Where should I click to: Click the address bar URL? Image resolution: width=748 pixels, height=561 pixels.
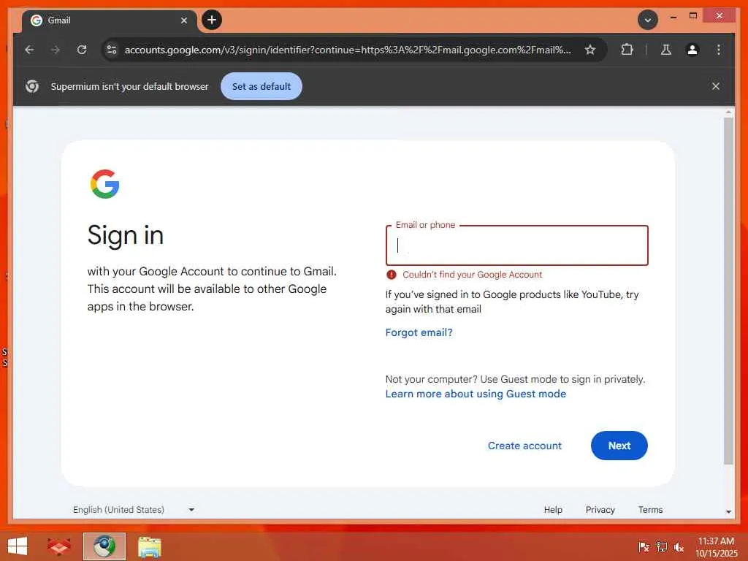coord(348,50)
